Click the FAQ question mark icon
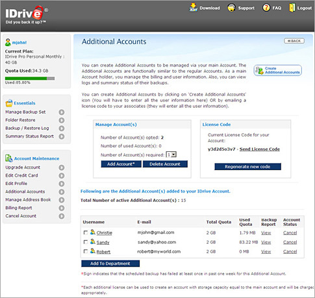 266,8
